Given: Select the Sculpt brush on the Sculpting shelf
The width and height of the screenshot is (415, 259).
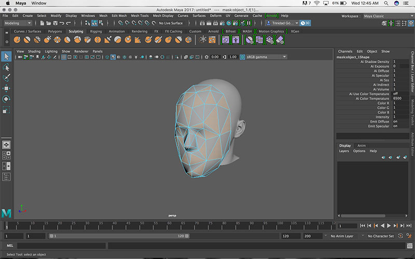Looking at the screenshot, I should tap(17, 40).
